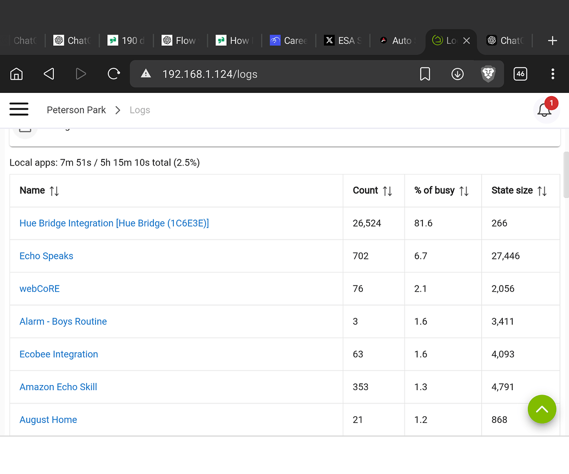Viewport: 569px width, 474px height.
Task: Open the Hue Bridge Integration link
Action: (x=114, y=223)
